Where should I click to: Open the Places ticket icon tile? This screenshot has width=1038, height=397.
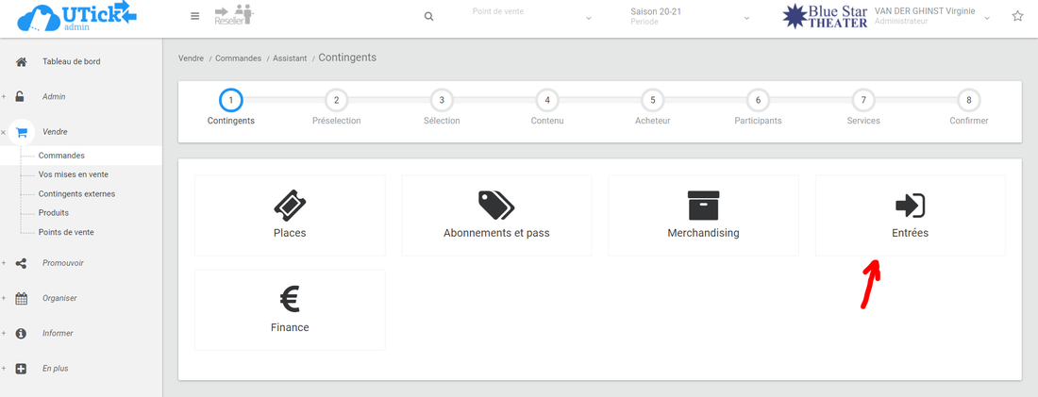(x=290, y=215)
